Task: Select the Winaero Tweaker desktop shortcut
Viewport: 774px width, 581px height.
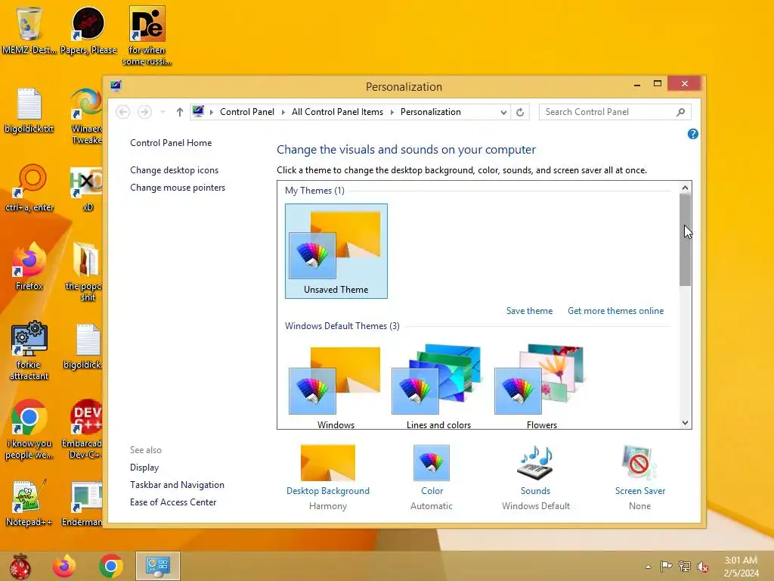Action: (86, 117)
